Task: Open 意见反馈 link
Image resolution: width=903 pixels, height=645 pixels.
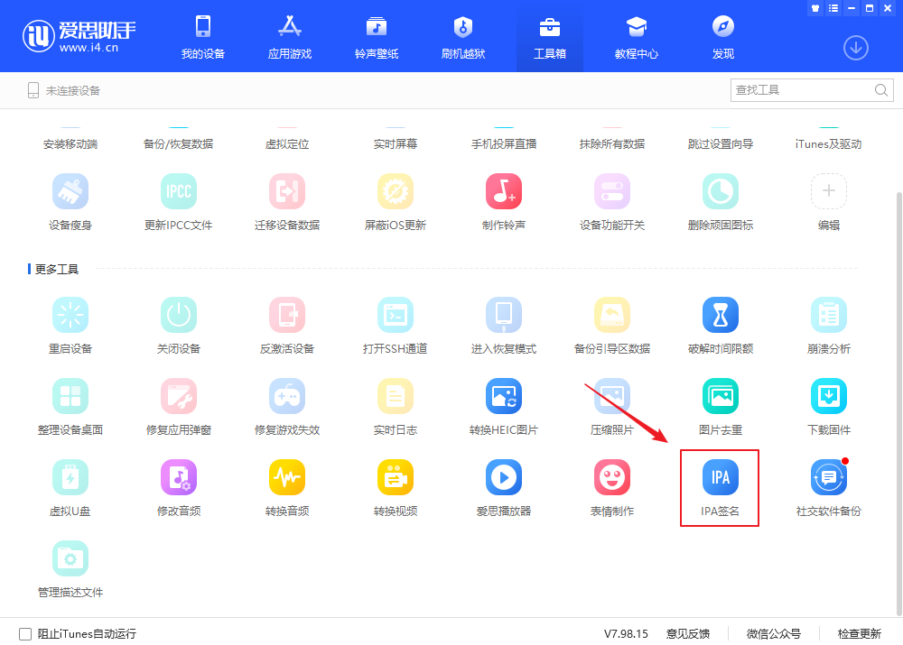Action: (x=687, y=634)
